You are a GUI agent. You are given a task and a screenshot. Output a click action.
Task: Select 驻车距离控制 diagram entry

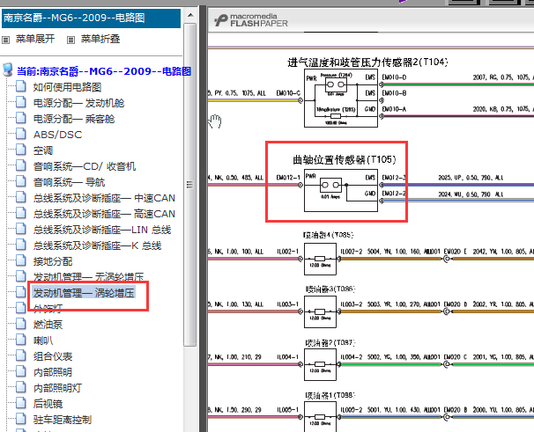(x=63, y=420)
